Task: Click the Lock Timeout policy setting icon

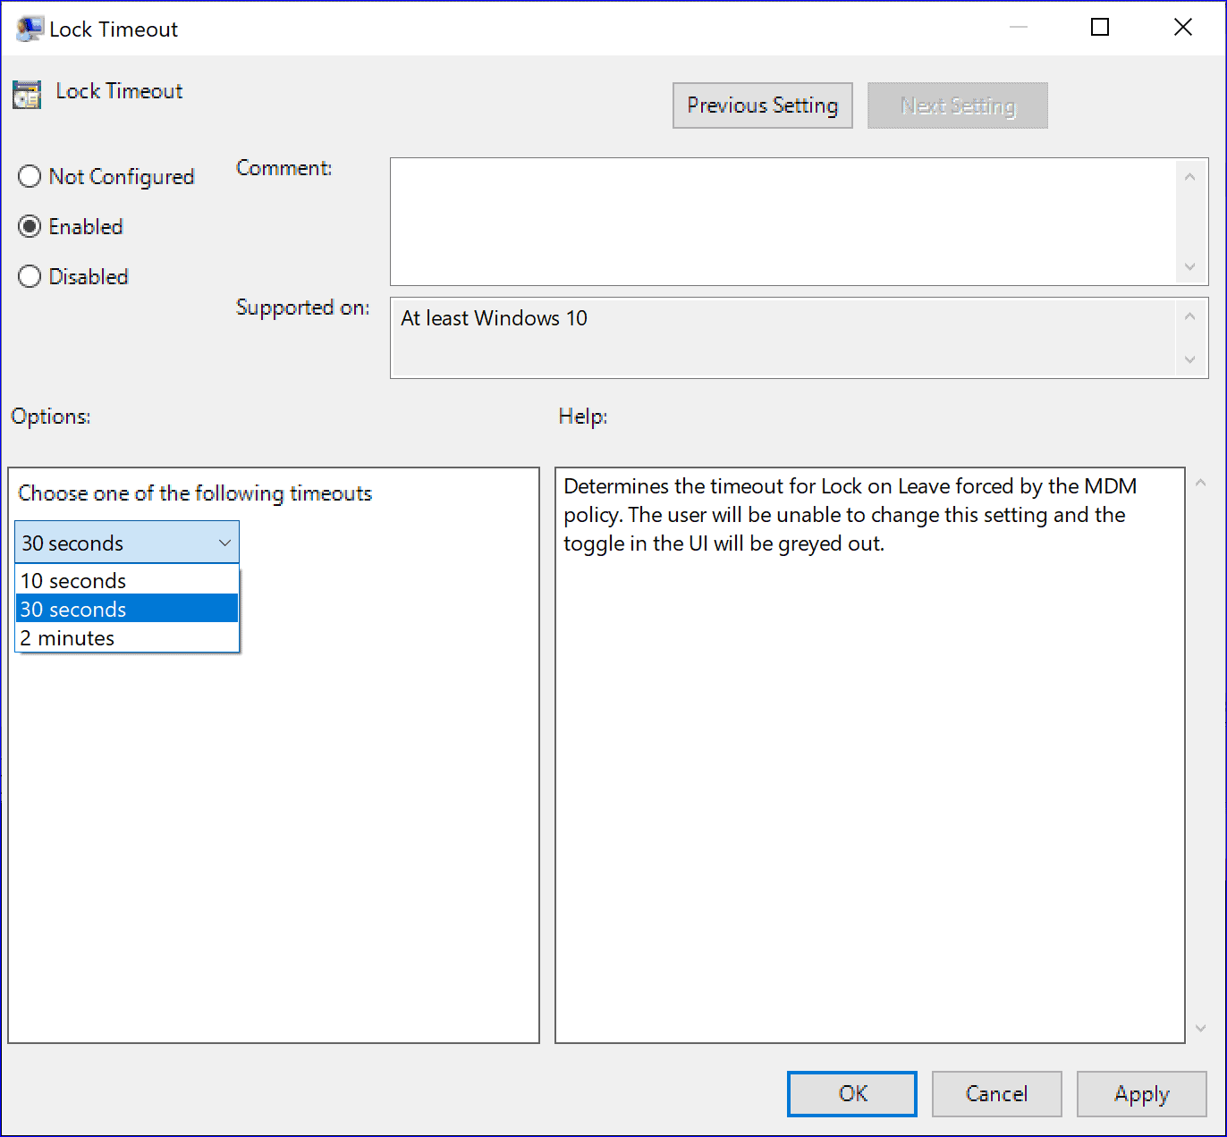Action: click(27, 94)
